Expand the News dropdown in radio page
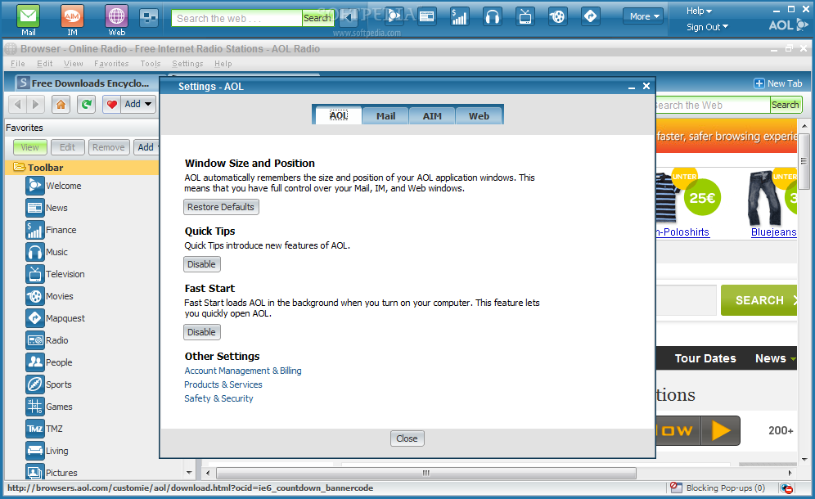 (793, 358)
